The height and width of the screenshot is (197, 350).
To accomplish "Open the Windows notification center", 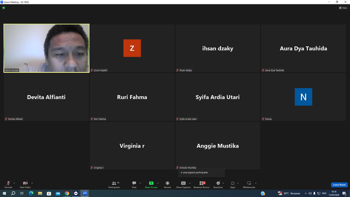I will point(345,193).
